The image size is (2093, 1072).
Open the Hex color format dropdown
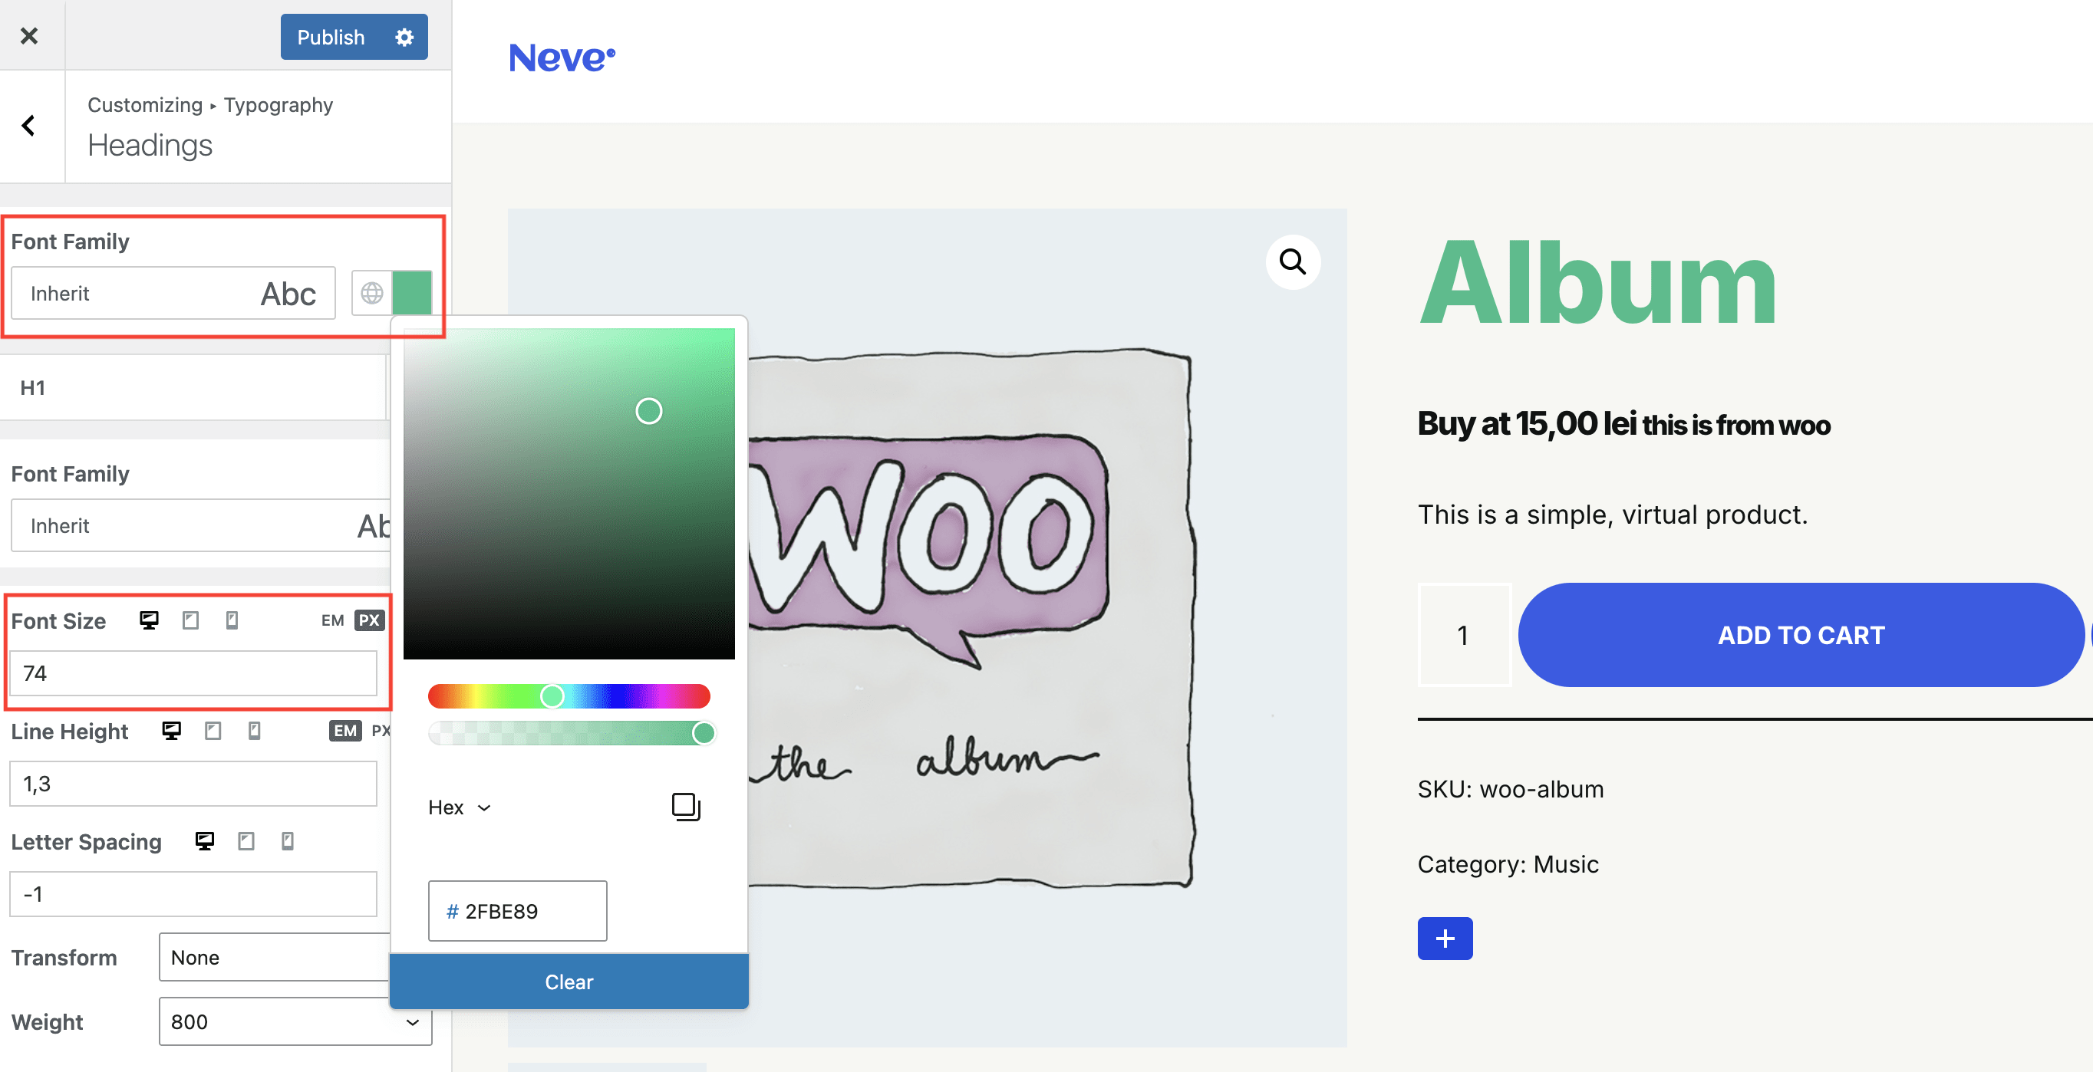[x=460, y=807]
